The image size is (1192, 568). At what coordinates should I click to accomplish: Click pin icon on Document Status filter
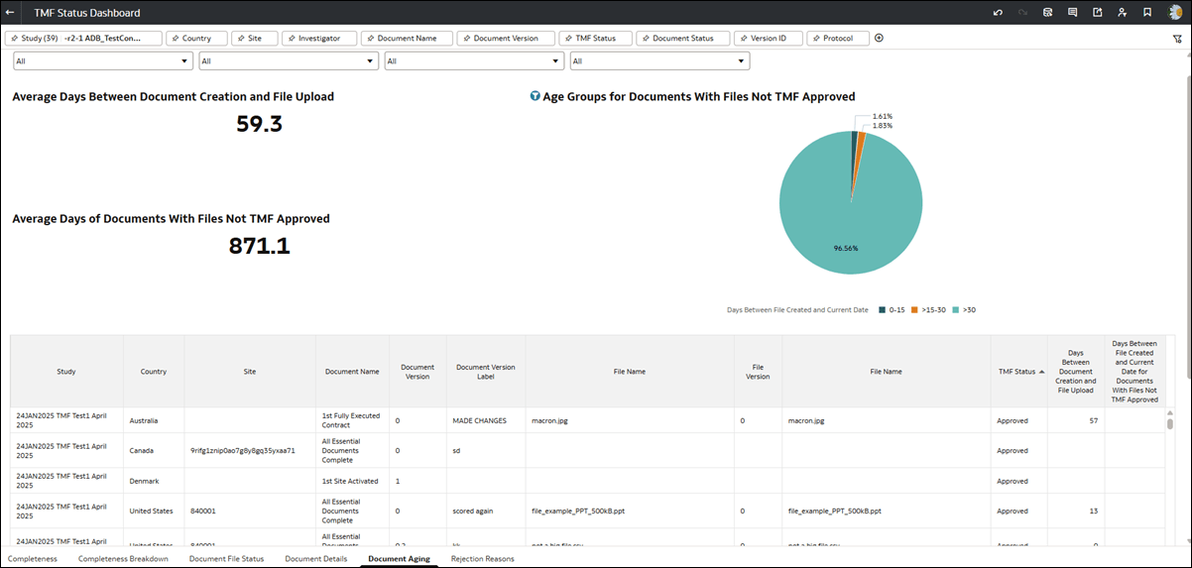(x=647, y=39)
